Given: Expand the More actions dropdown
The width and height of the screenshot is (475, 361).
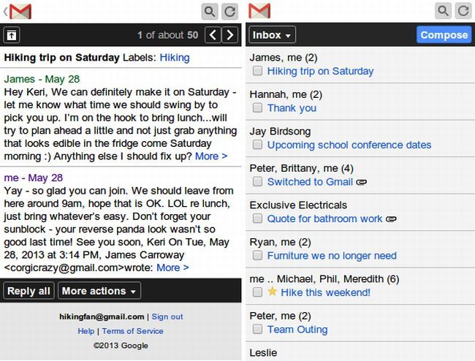Looking at the screenshot, I should (x=99, y=291).
